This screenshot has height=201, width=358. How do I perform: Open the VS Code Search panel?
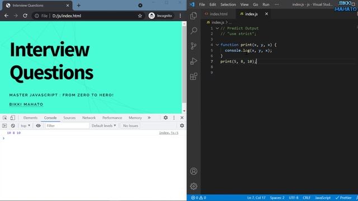click(194, 31)
